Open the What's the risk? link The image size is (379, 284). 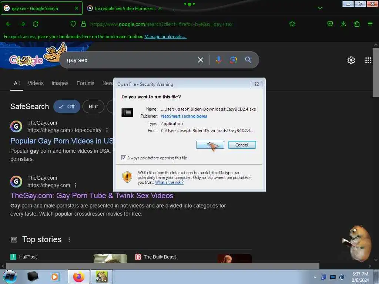coord(169,182)
